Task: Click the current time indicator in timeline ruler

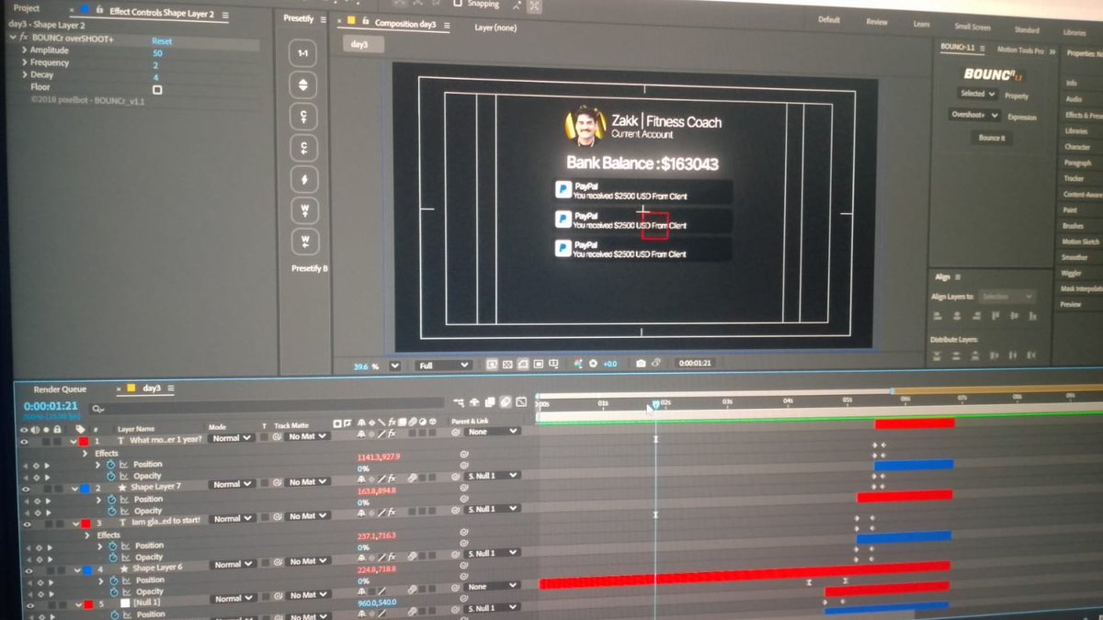Action: [x=655, y=403]
